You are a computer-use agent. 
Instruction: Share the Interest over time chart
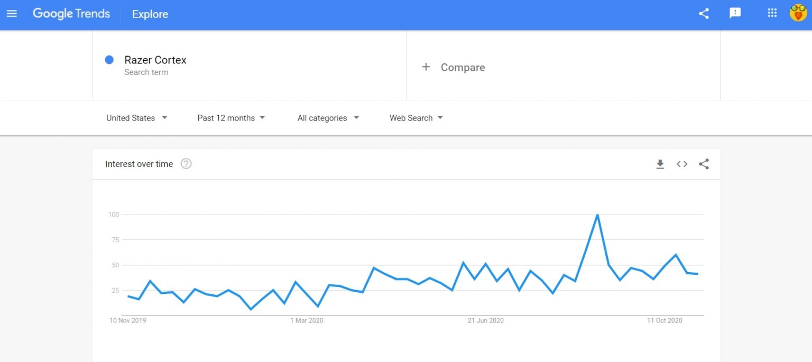tap(704, 164)
